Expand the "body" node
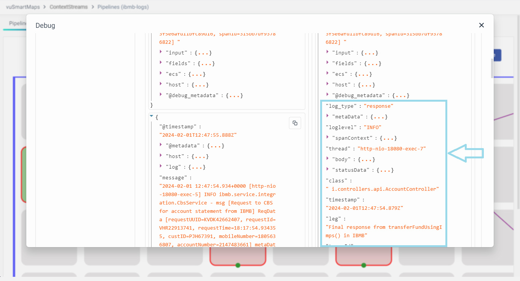 click(x=328, y=159)
